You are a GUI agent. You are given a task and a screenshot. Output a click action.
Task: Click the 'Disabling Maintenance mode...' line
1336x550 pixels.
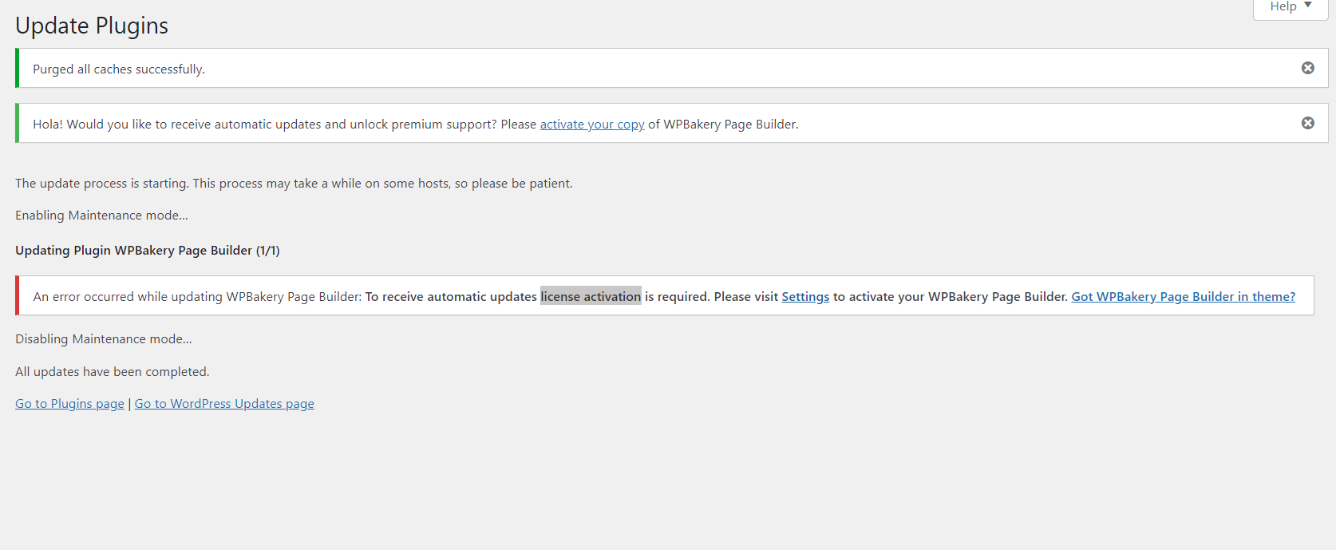104,339
